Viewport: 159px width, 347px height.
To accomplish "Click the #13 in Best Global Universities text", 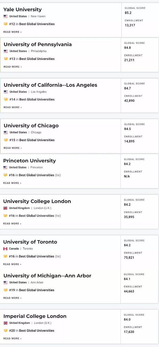I will click(32, 59).
